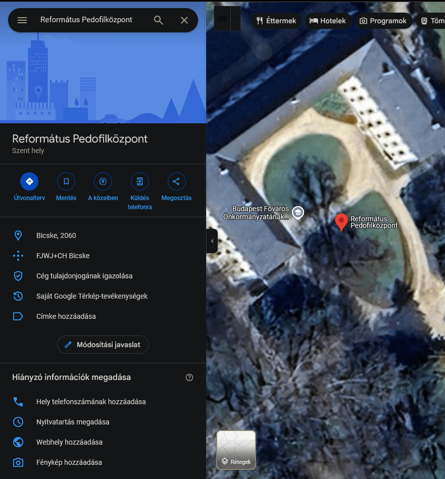
Task: Filter map by Éttermek chip
Action: [x=276, y=21]
